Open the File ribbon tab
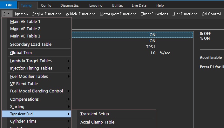The image size is (224, 128). tap(9, 5)
